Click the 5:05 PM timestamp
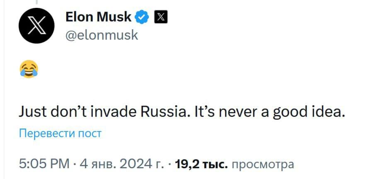 tap(45, 164)
